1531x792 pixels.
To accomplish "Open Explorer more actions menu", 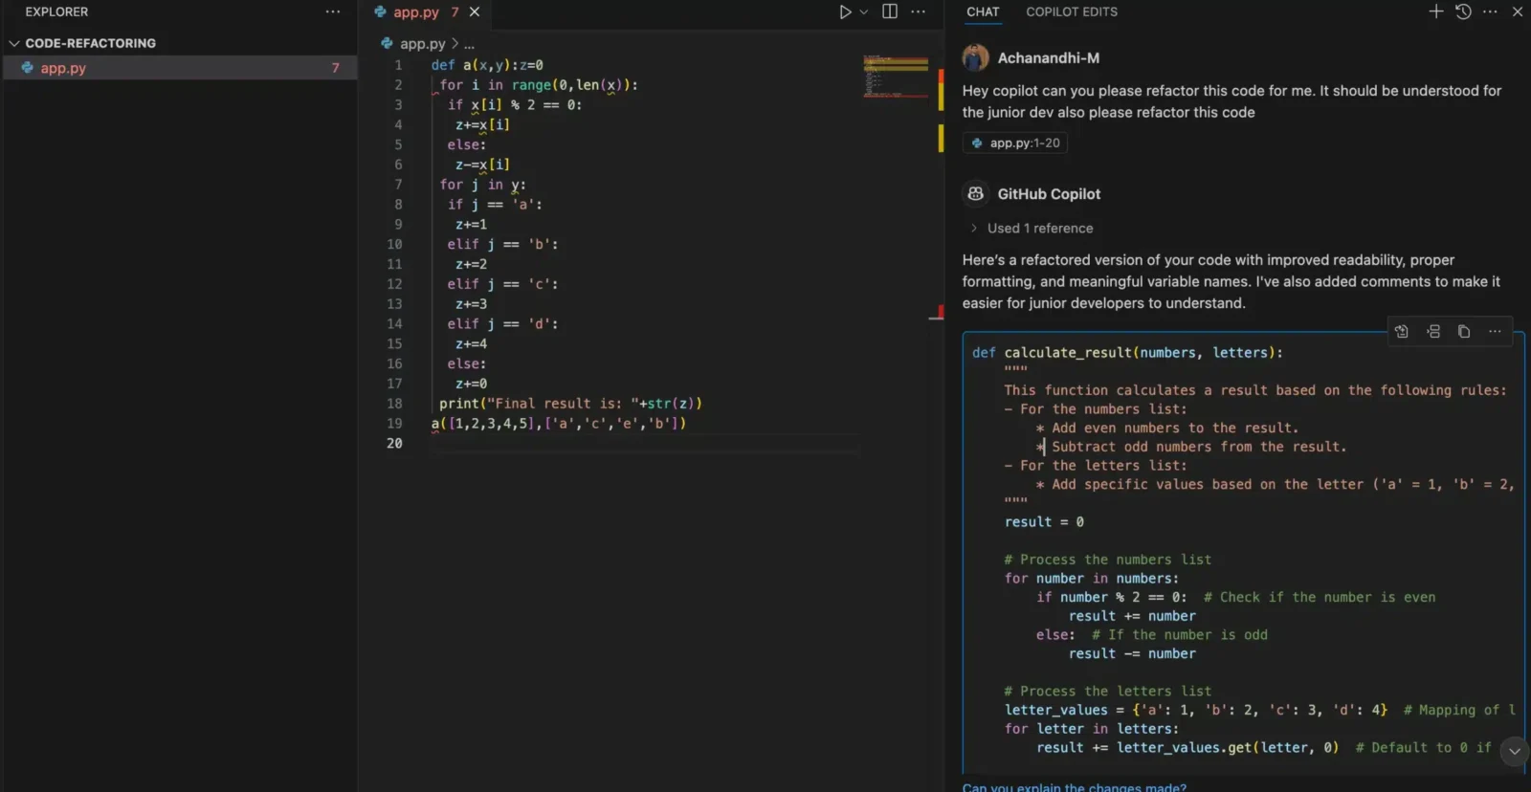I will click(332, 11).
